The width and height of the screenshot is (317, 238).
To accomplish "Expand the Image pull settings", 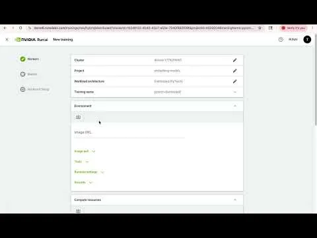I will click(x=85, y=151).
